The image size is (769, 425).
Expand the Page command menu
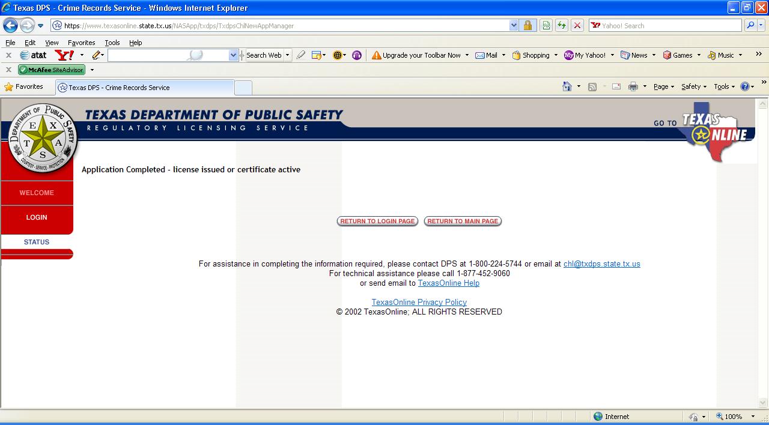coord(663,86)
